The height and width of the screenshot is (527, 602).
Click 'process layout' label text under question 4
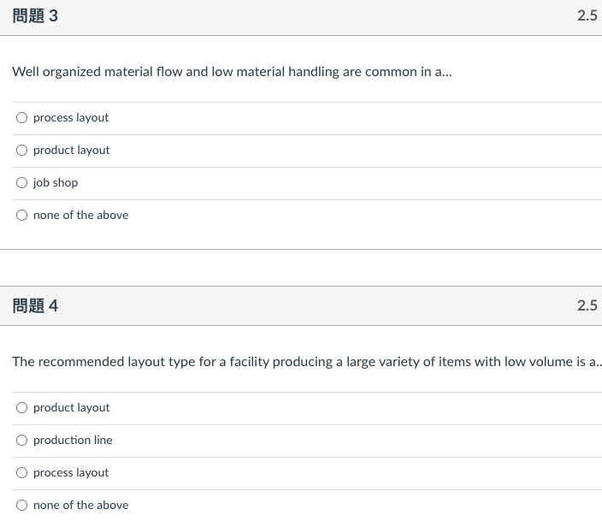coord(71,473)
